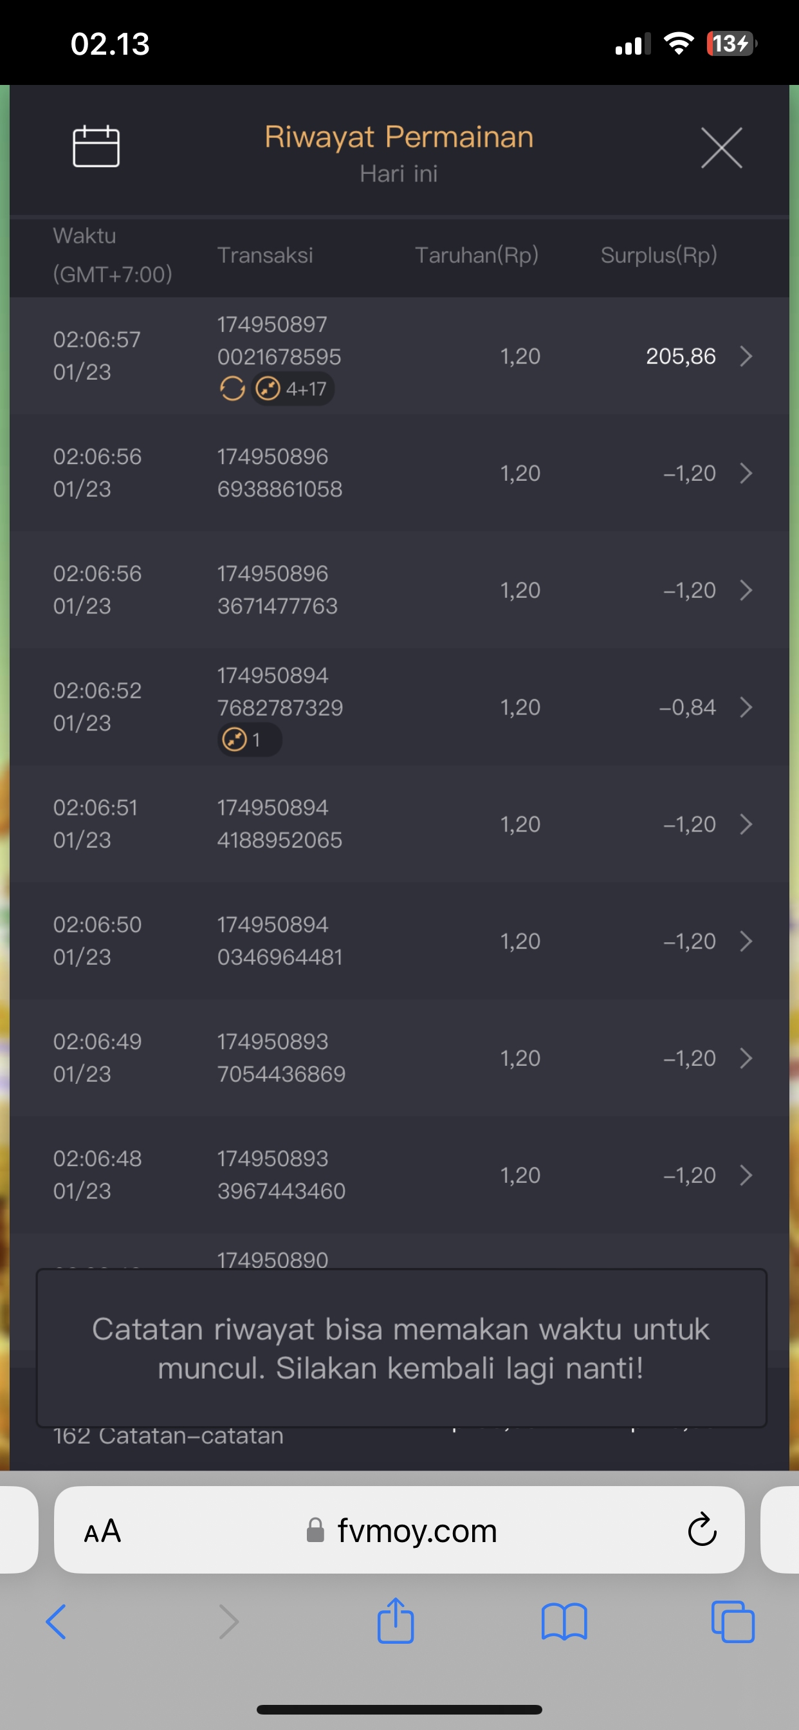Expand details for the 02:06:48 transaction
This screenshot has height=1730, width=799.
pyautogui.click(x=746, y=1175)
